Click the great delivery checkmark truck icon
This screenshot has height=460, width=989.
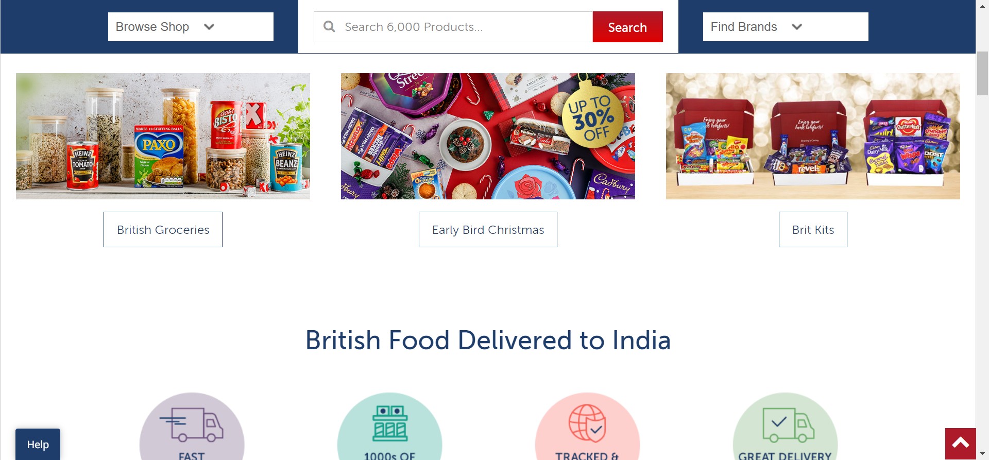788,425
